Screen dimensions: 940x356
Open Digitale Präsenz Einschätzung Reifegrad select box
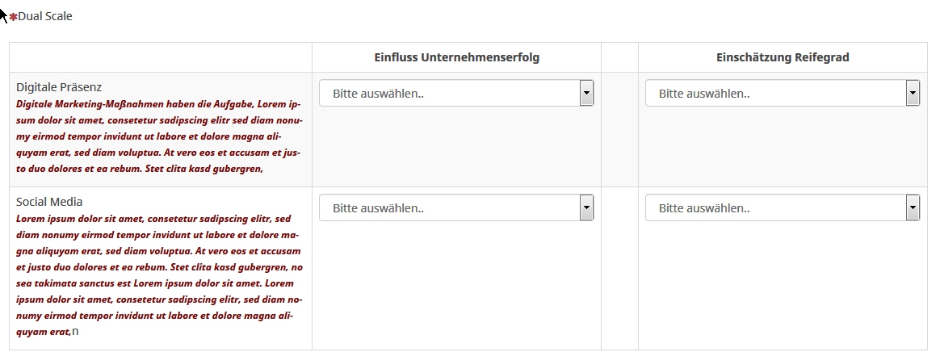(x=783, y=93)
